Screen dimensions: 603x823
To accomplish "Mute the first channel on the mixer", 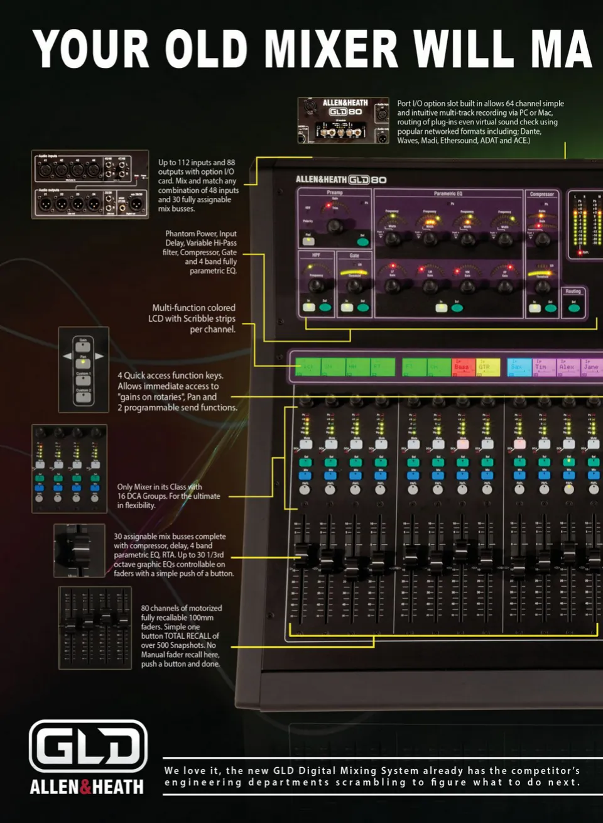I will 306,444.
